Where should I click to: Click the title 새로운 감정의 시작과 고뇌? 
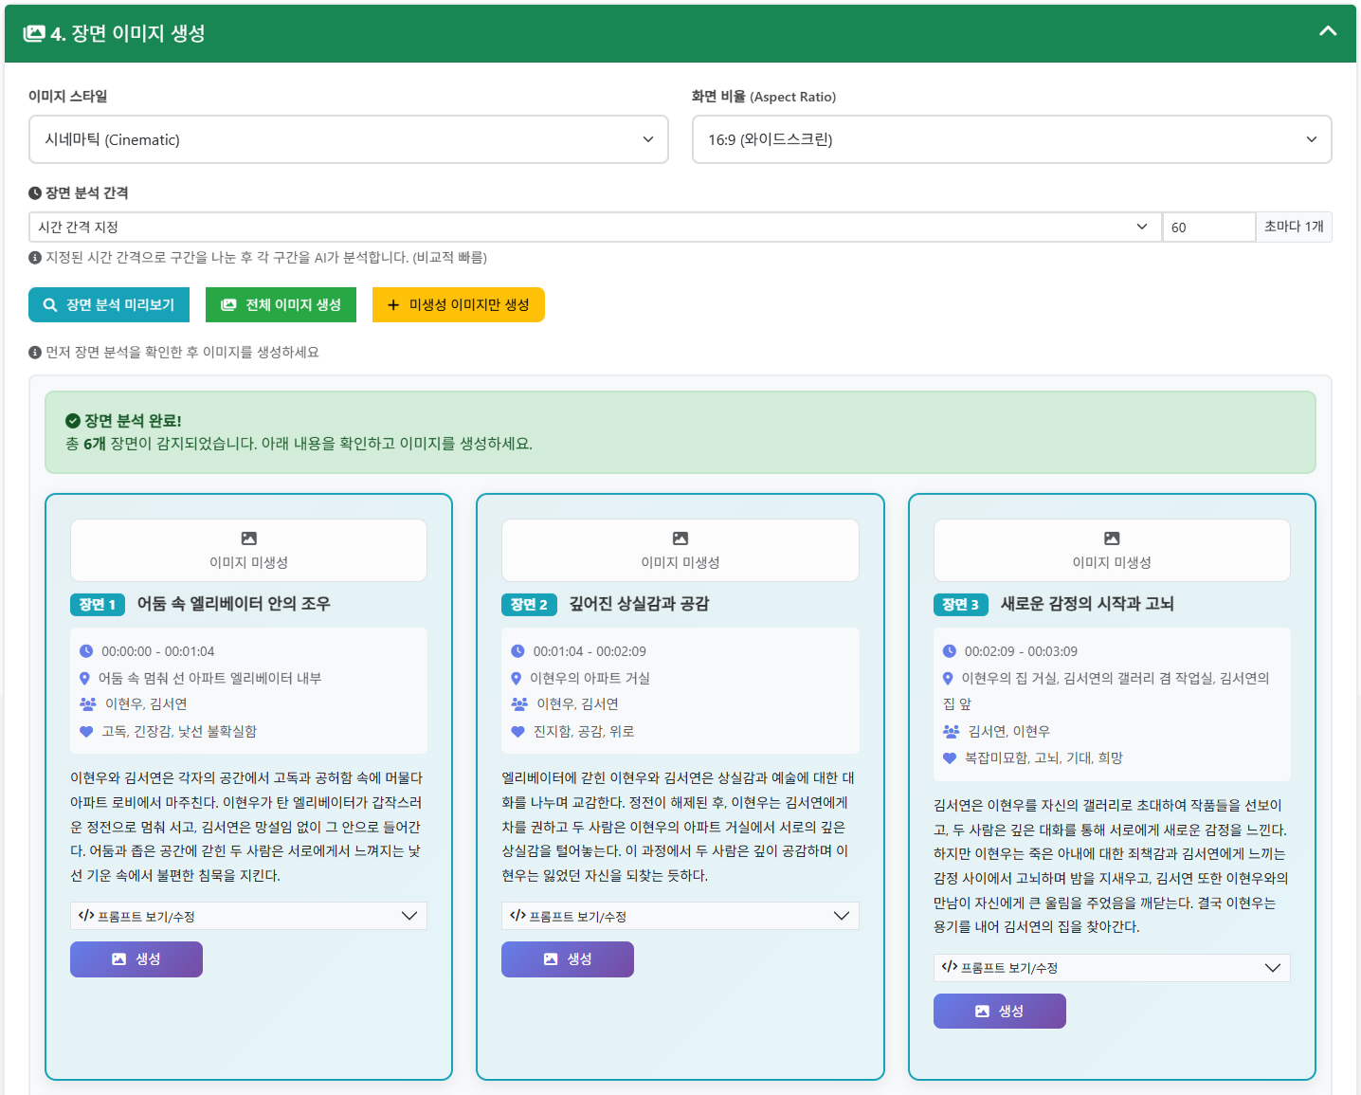coord(1088,604)
